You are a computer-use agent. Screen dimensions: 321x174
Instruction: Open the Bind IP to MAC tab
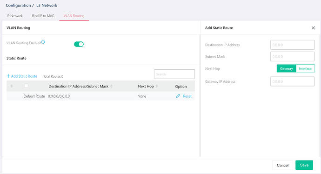click(43, 16)
